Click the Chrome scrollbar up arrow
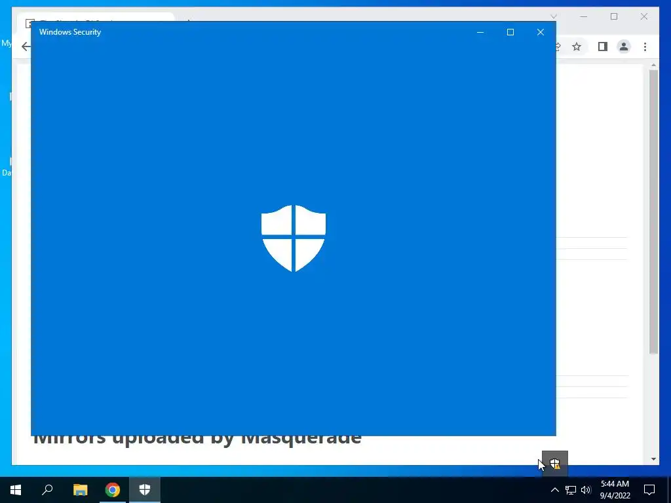The width and height of the screenshot is (671, 503). pos(653,65)
